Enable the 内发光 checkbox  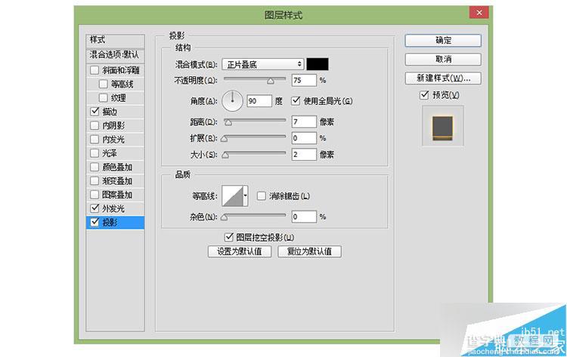pyautogui.click(x=94, y=139)
